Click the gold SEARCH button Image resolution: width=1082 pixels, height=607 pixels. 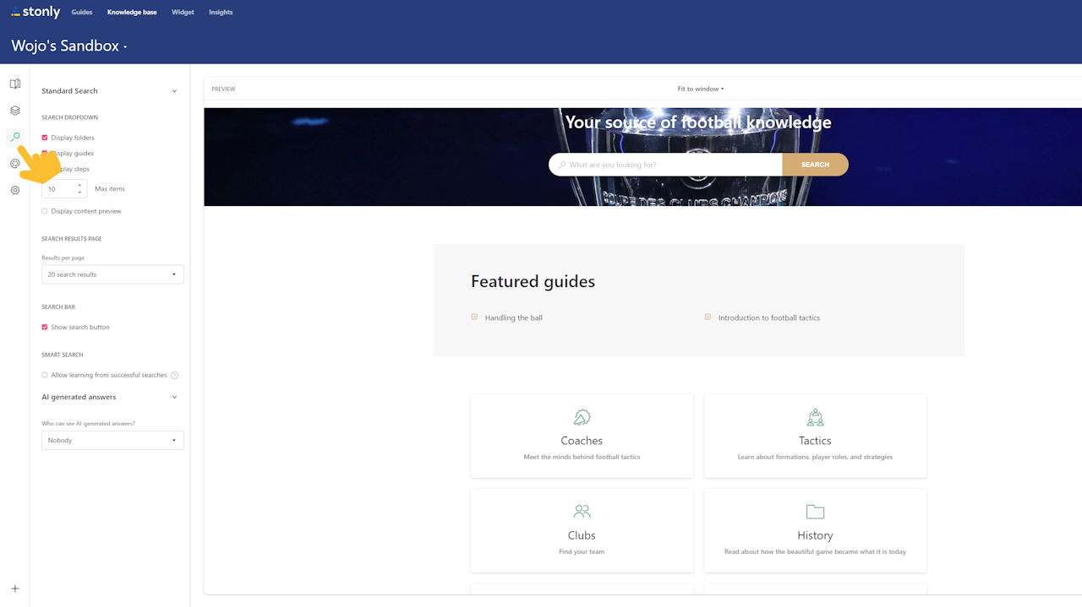(x=815, y=165)
